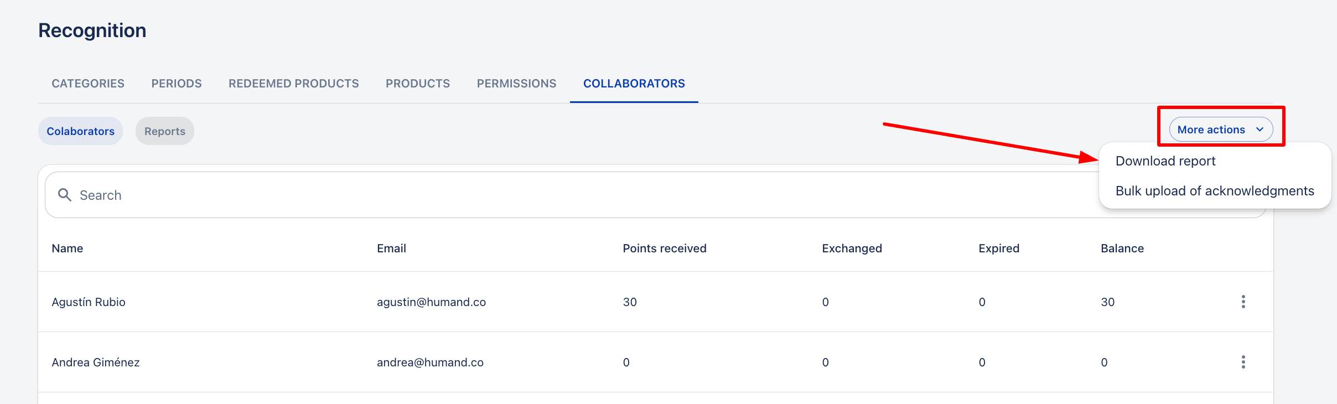Select the Collaborators tab

[x=634, y=84]
